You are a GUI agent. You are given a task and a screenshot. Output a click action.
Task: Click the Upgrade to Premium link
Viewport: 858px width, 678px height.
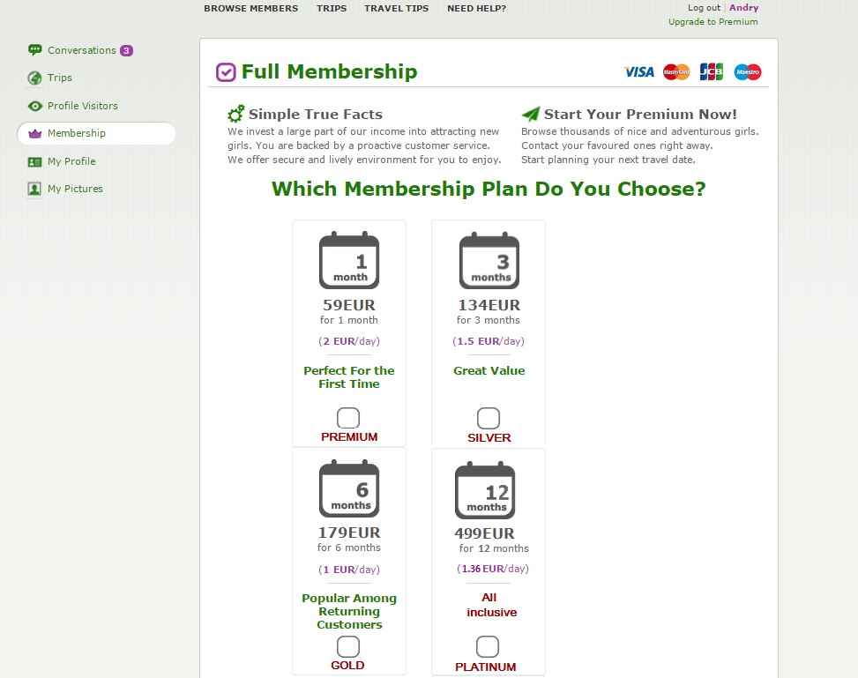(x=713, y=22)
